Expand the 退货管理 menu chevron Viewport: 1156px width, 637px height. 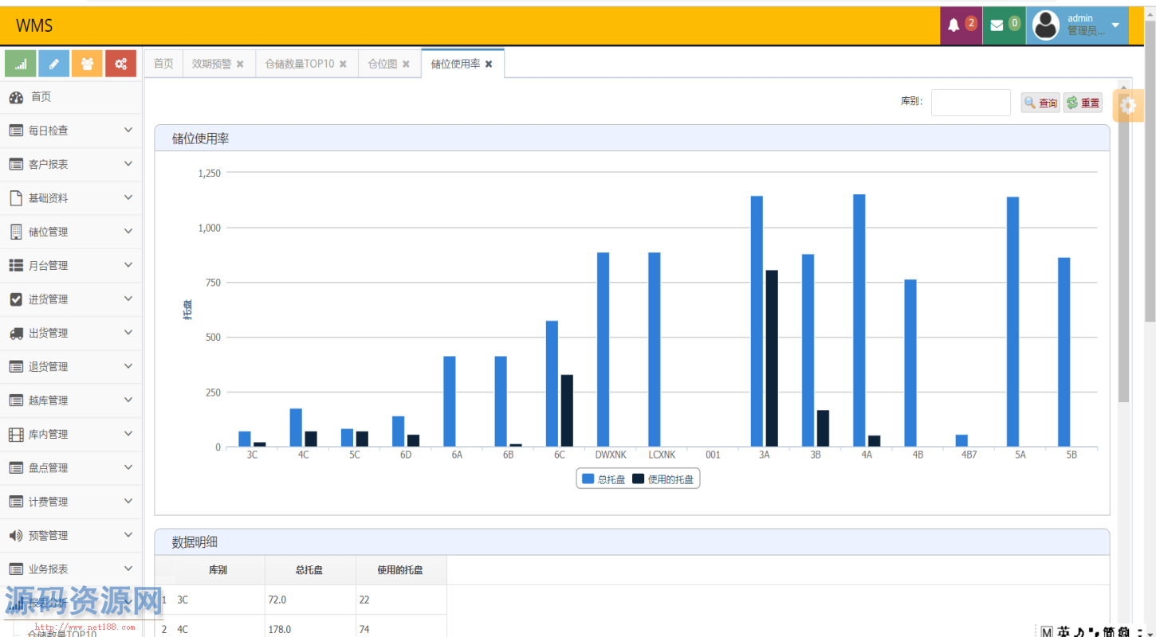pos(128,365)
